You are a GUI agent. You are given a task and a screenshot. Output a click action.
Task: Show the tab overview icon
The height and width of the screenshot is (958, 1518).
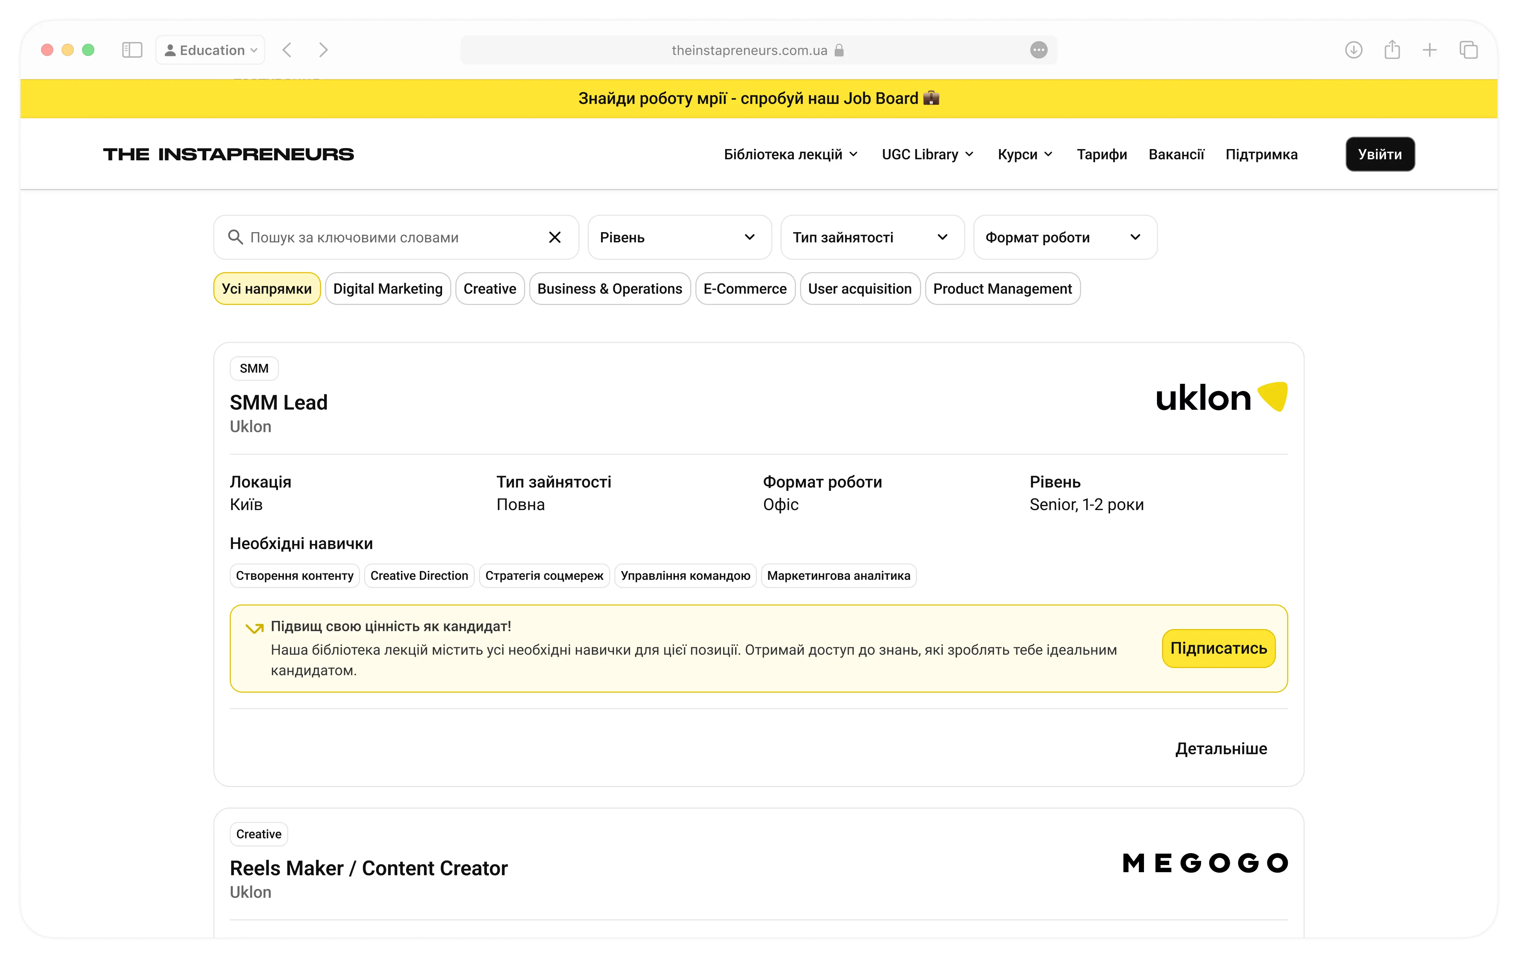tap(1468, 50)
